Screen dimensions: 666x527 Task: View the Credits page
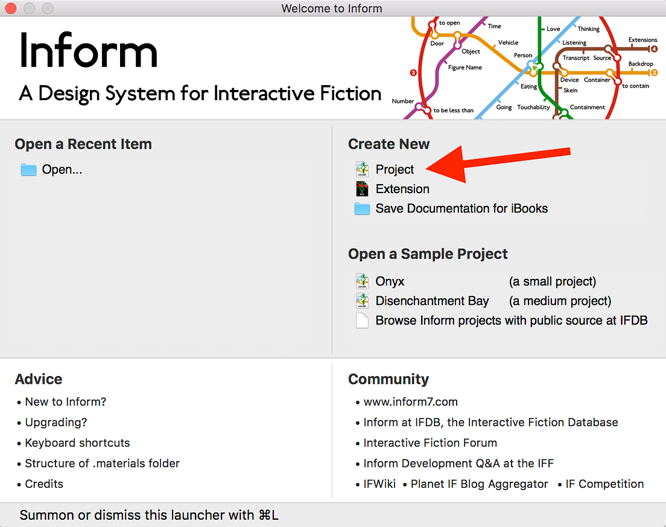click(x=44, y=484)
